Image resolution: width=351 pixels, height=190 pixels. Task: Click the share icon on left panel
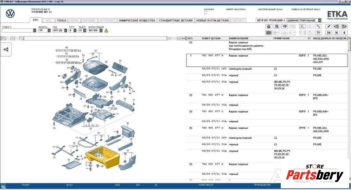[6, 49]
